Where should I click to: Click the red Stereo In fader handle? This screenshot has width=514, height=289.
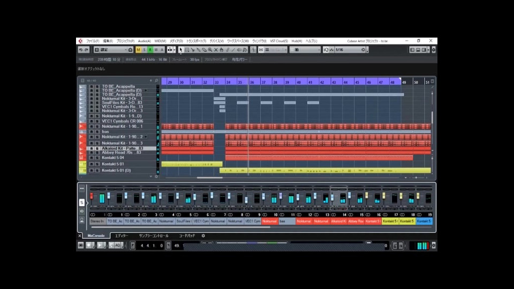[92, 196]
